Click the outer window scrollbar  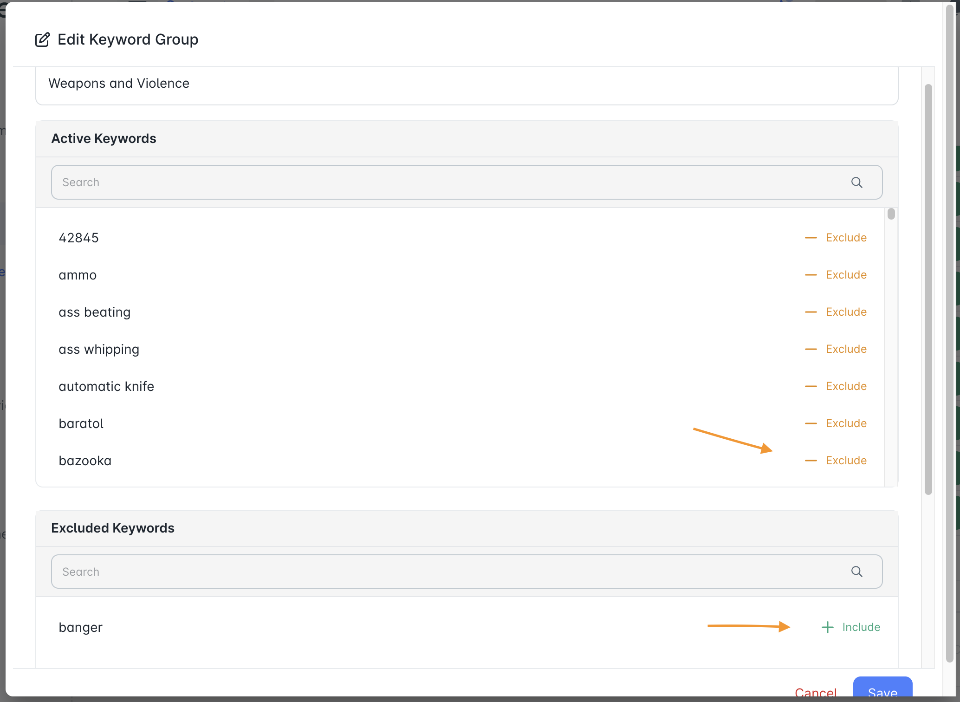tap(949, 333)
